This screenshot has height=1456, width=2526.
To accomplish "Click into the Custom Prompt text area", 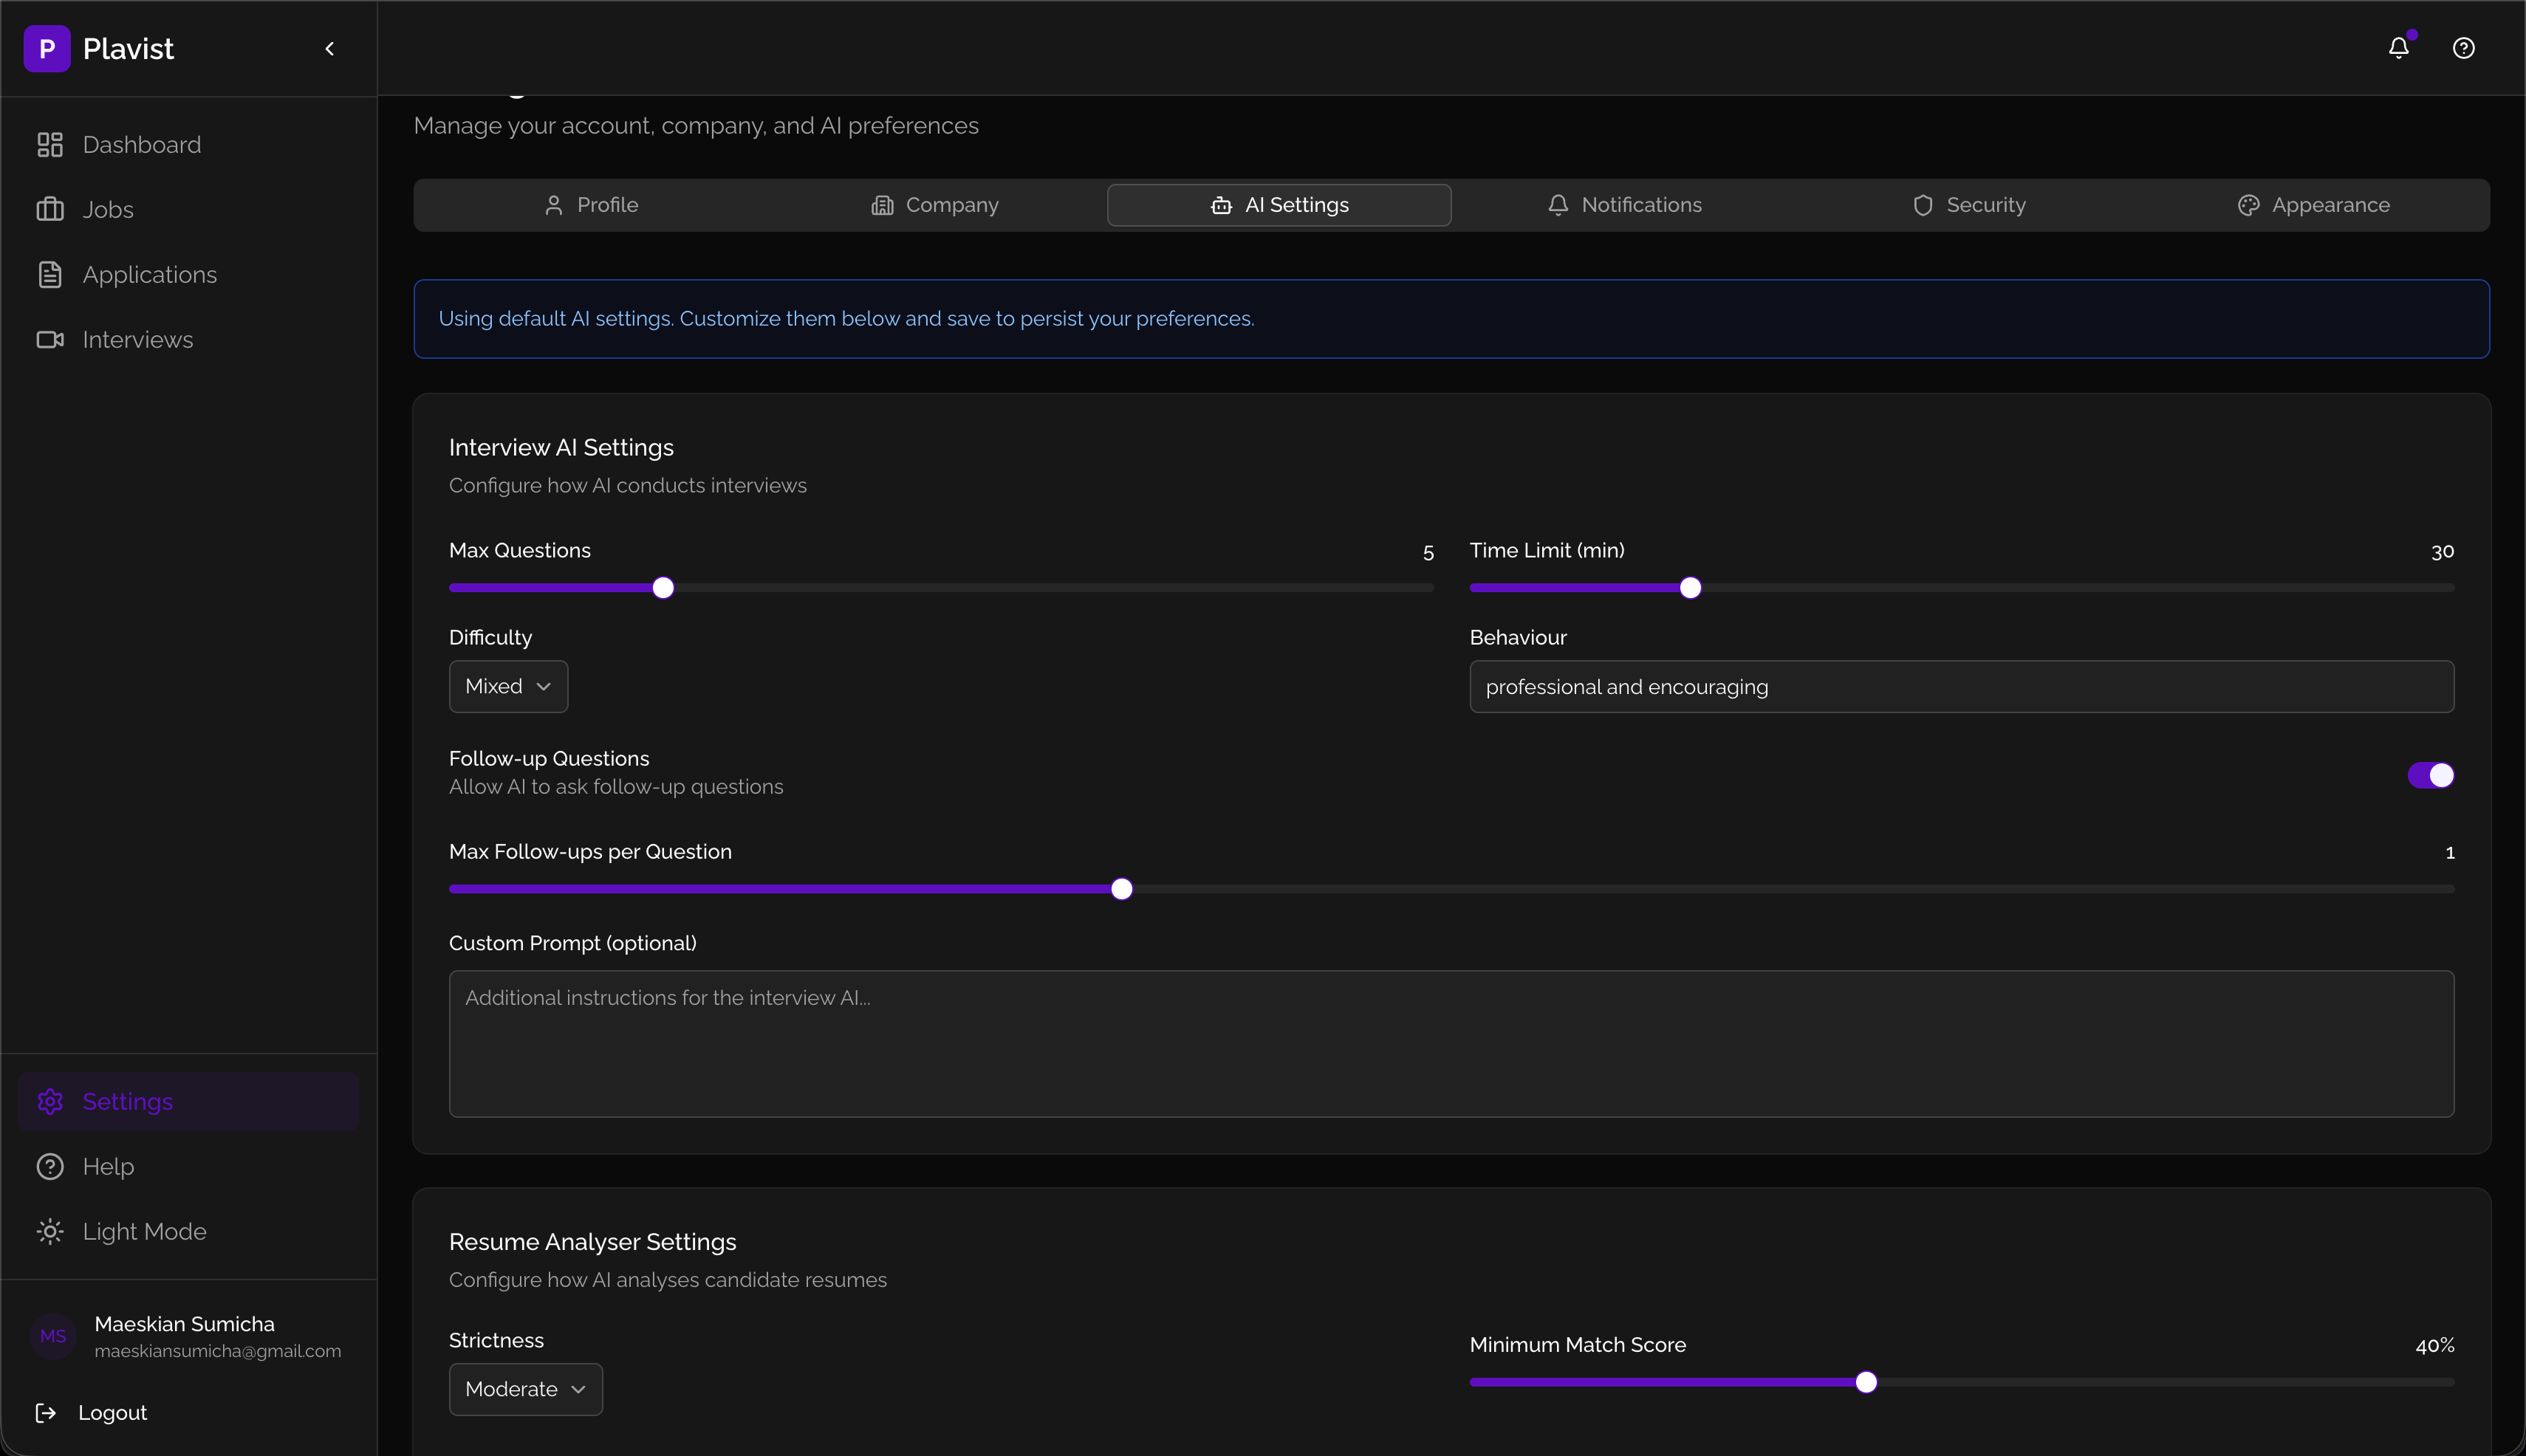I will 1451,1044.
